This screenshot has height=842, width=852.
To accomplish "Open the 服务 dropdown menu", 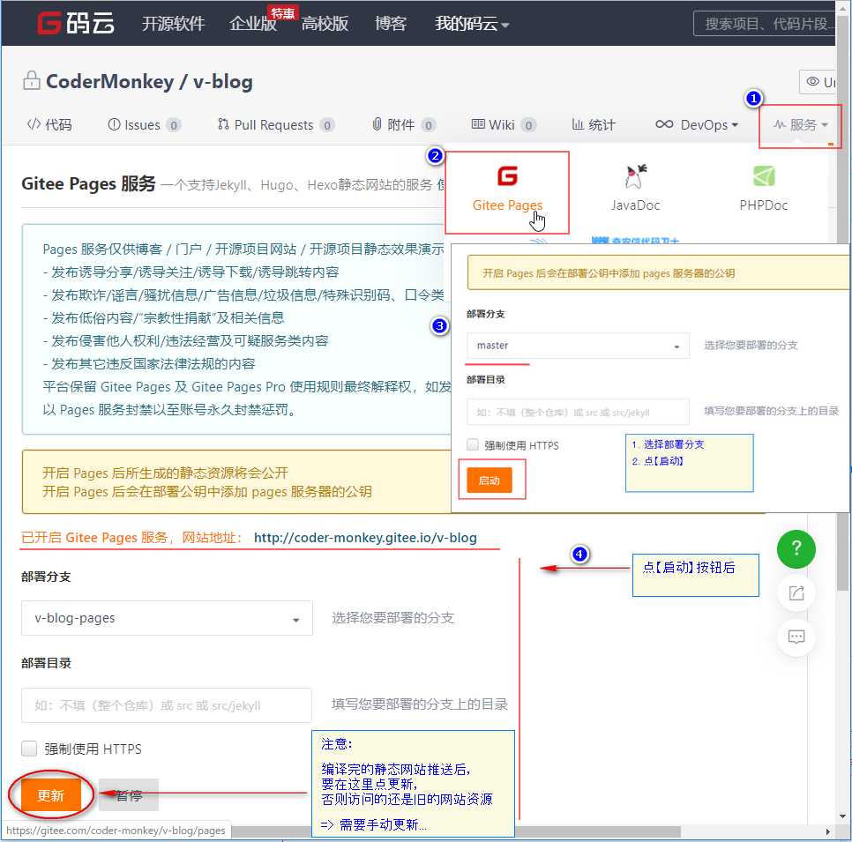I will pyautogui.click(x=800, y=125).
